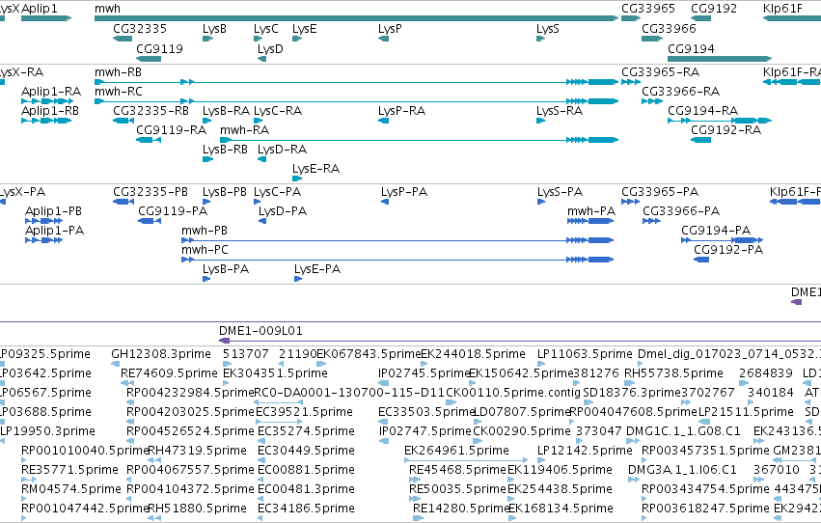The height and width of the screenshot is (523, 821).
Task: Click the GH12308.3prime EST
Action: pos(115,365)
